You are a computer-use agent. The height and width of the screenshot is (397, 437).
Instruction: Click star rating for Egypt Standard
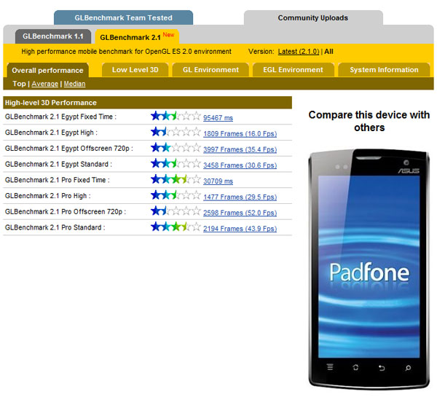point(176,163)
